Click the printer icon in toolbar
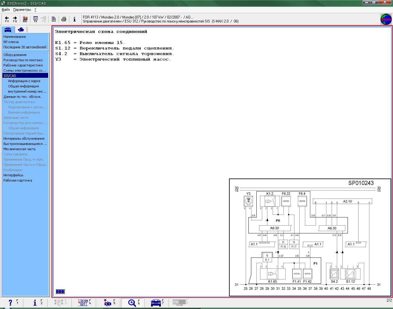This screenshot has height=309, width=393. pos(64,19)
